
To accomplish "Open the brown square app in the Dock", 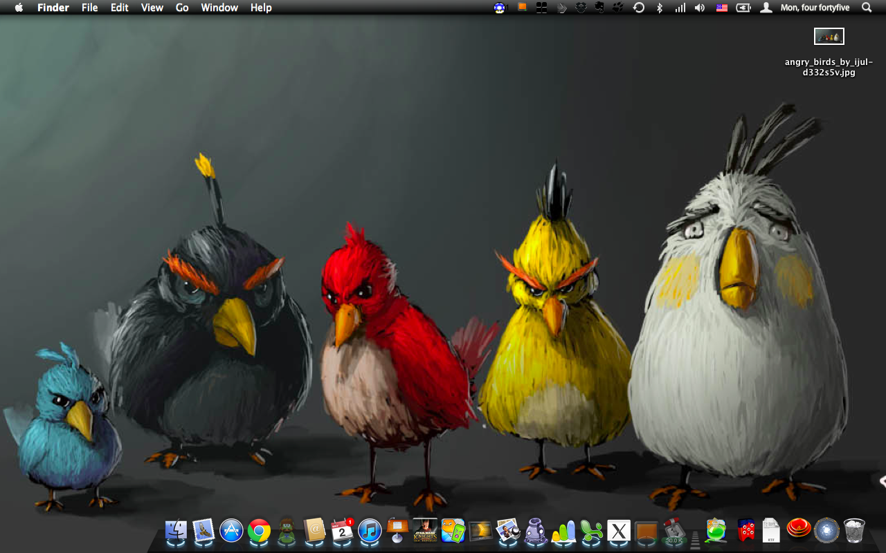I will point(647,530).
